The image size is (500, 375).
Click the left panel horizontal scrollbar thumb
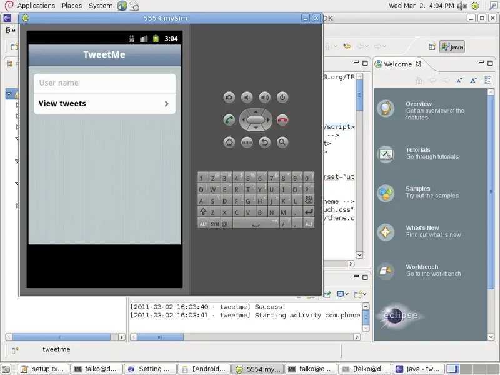[x=61, y=337]
